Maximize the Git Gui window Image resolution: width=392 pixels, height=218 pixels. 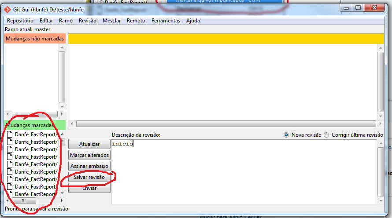(x=358, y=8)
